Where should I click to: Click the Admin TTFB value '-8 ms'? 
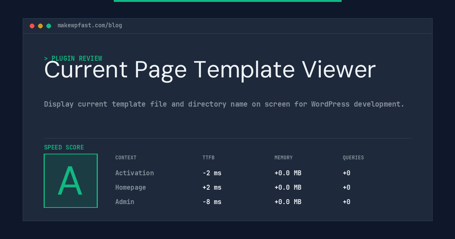212,202
